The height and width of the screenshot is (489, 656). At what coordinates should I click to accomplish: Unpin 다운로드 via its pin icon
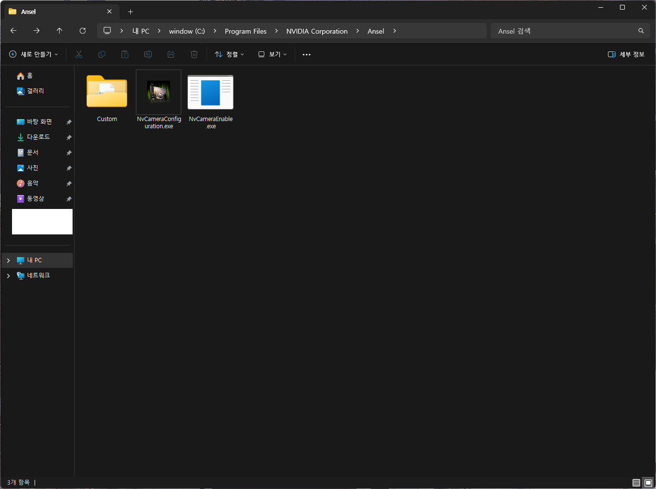[x=69, y=137]
